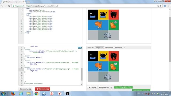Focus the URL address bar
Image resolution: width=171 pixels, height=96 pixels.
(x=85, y=6)
